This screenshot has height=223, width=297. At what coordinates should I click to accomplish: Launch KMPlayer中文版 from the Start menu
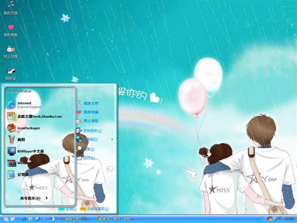tap(26, 151)
